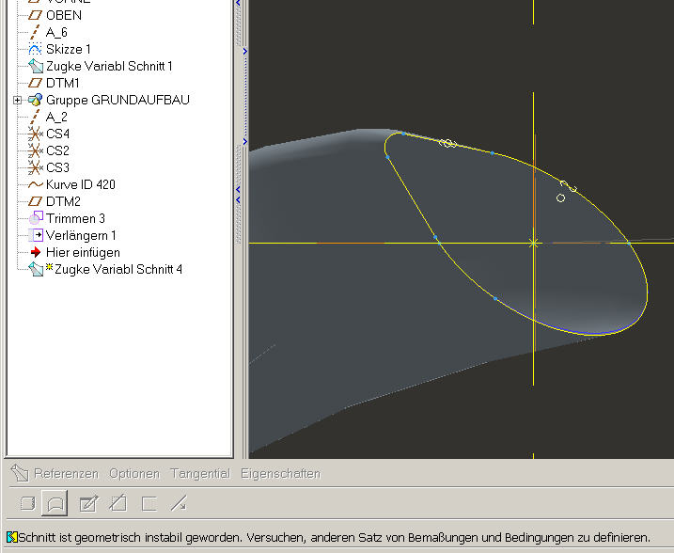Select Trimmen 3 in the model tree
This screenshot has width=674, height=553.
(75, 218)
